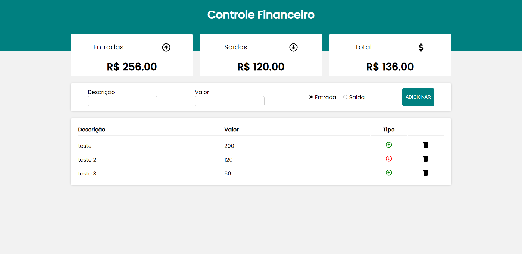Click the Controle Financeiro page title
Viewport: 522px width, 254px height.
[x=261, y=15]
